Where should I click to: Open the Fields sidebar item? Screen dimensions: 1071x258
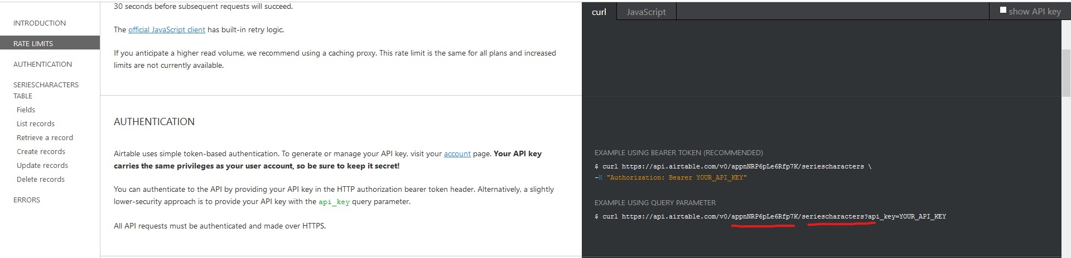[x=26, y=110]
